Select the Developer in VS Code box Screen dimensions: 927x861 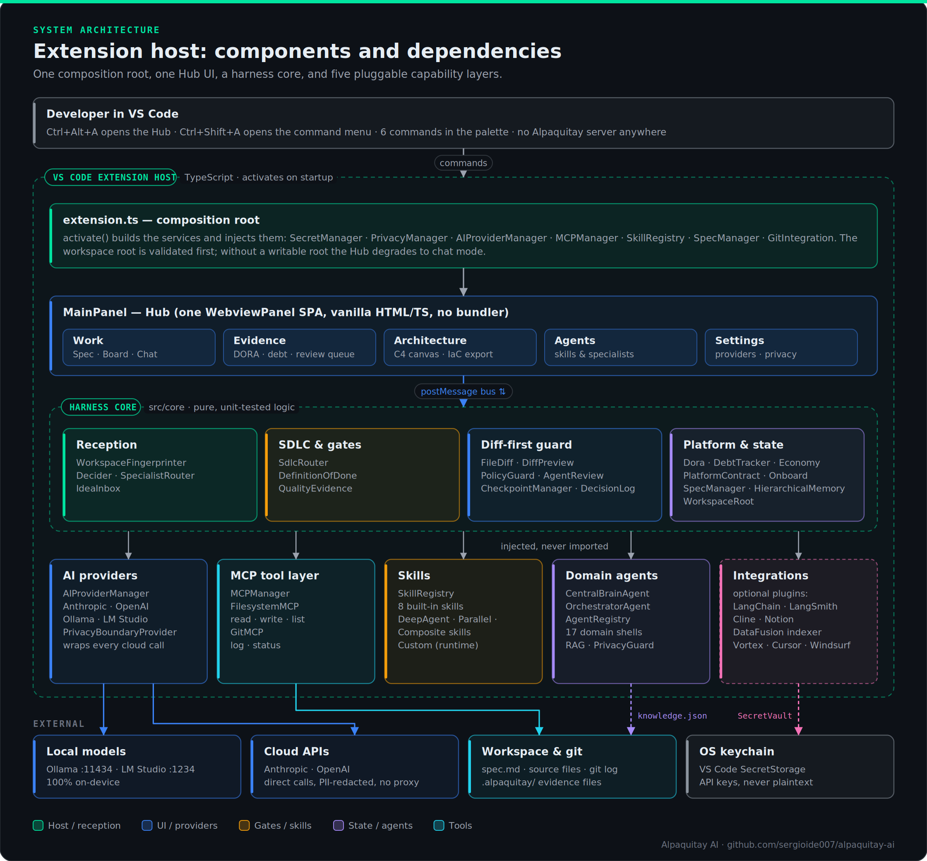(x=463, y=123)
